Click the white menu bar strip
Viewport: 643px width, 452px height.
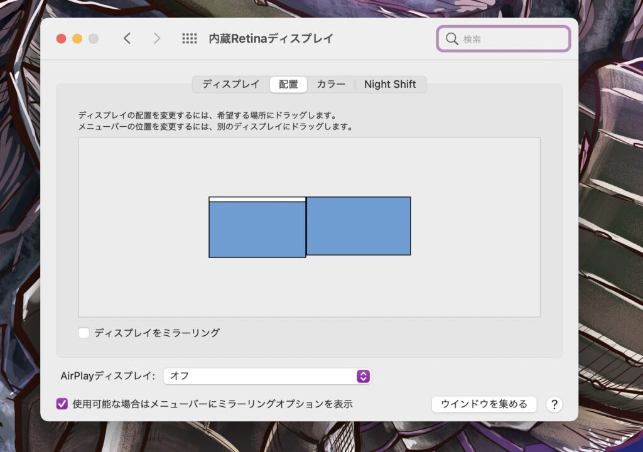(257, 200)
